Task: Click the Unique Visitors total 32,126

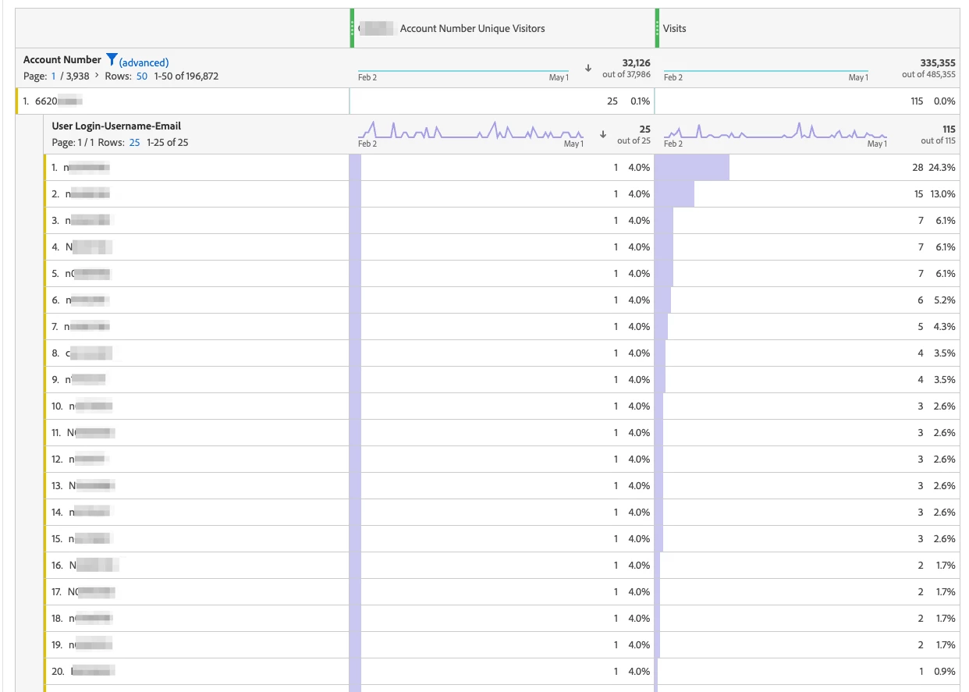Action: [x=636, y=62]
